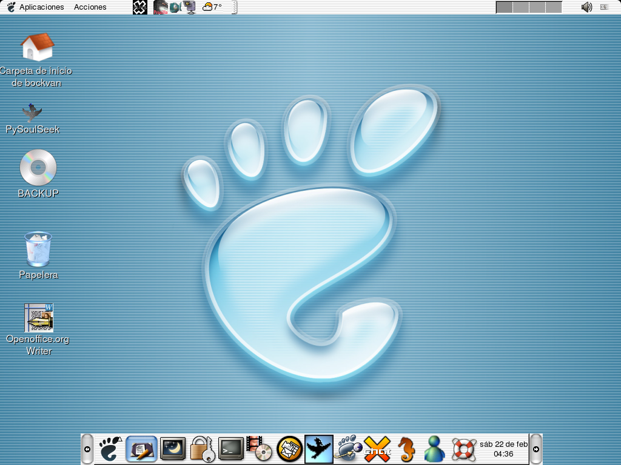Launch the notepad and pencil editor in the bottom panel
Screen dimensions: 621x465
pyautogui.click(x=141, y=449)
